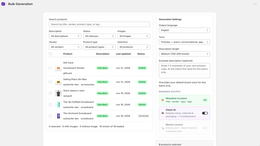Open the Description filter dropdown

[65, 36]
